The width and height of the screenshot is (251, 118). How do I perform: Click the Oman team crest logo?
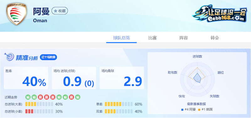(x=17, y=14)
